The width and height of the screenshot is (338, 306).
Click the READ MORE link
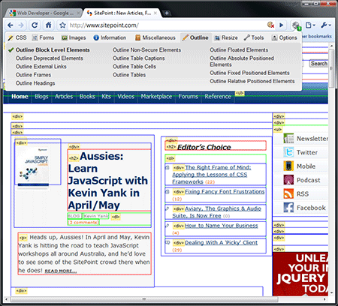(61, 271)
